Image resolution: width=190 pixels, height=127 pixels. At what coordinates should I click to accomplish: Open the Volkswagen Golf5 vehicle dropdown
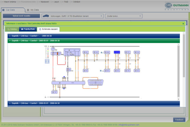72,16
